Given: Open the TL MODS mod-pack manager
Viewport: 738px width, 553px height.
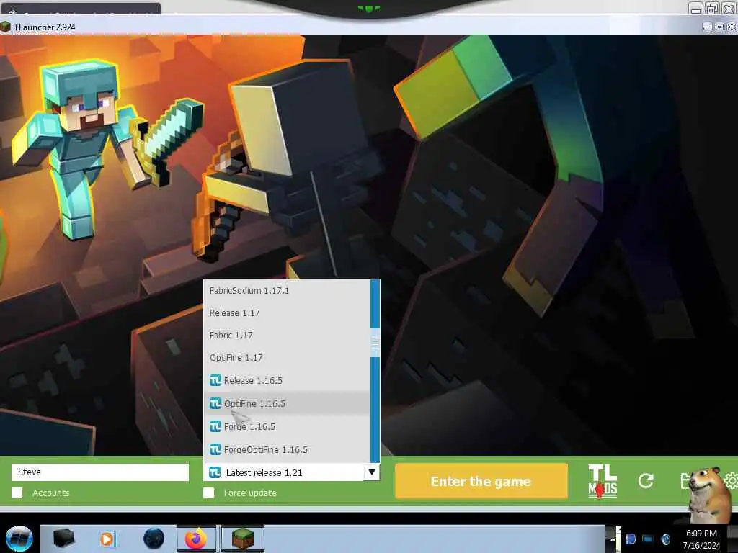Looking at the screenshot, I should point(602,480).
